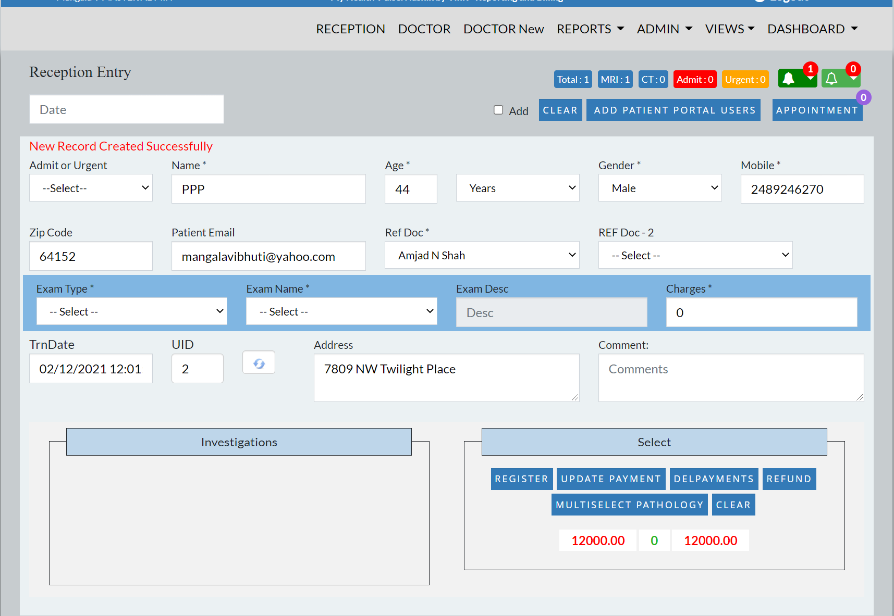Click the purple appointment count badge
The height and width of the screenshot is (616, 894).
pos(863,97)
